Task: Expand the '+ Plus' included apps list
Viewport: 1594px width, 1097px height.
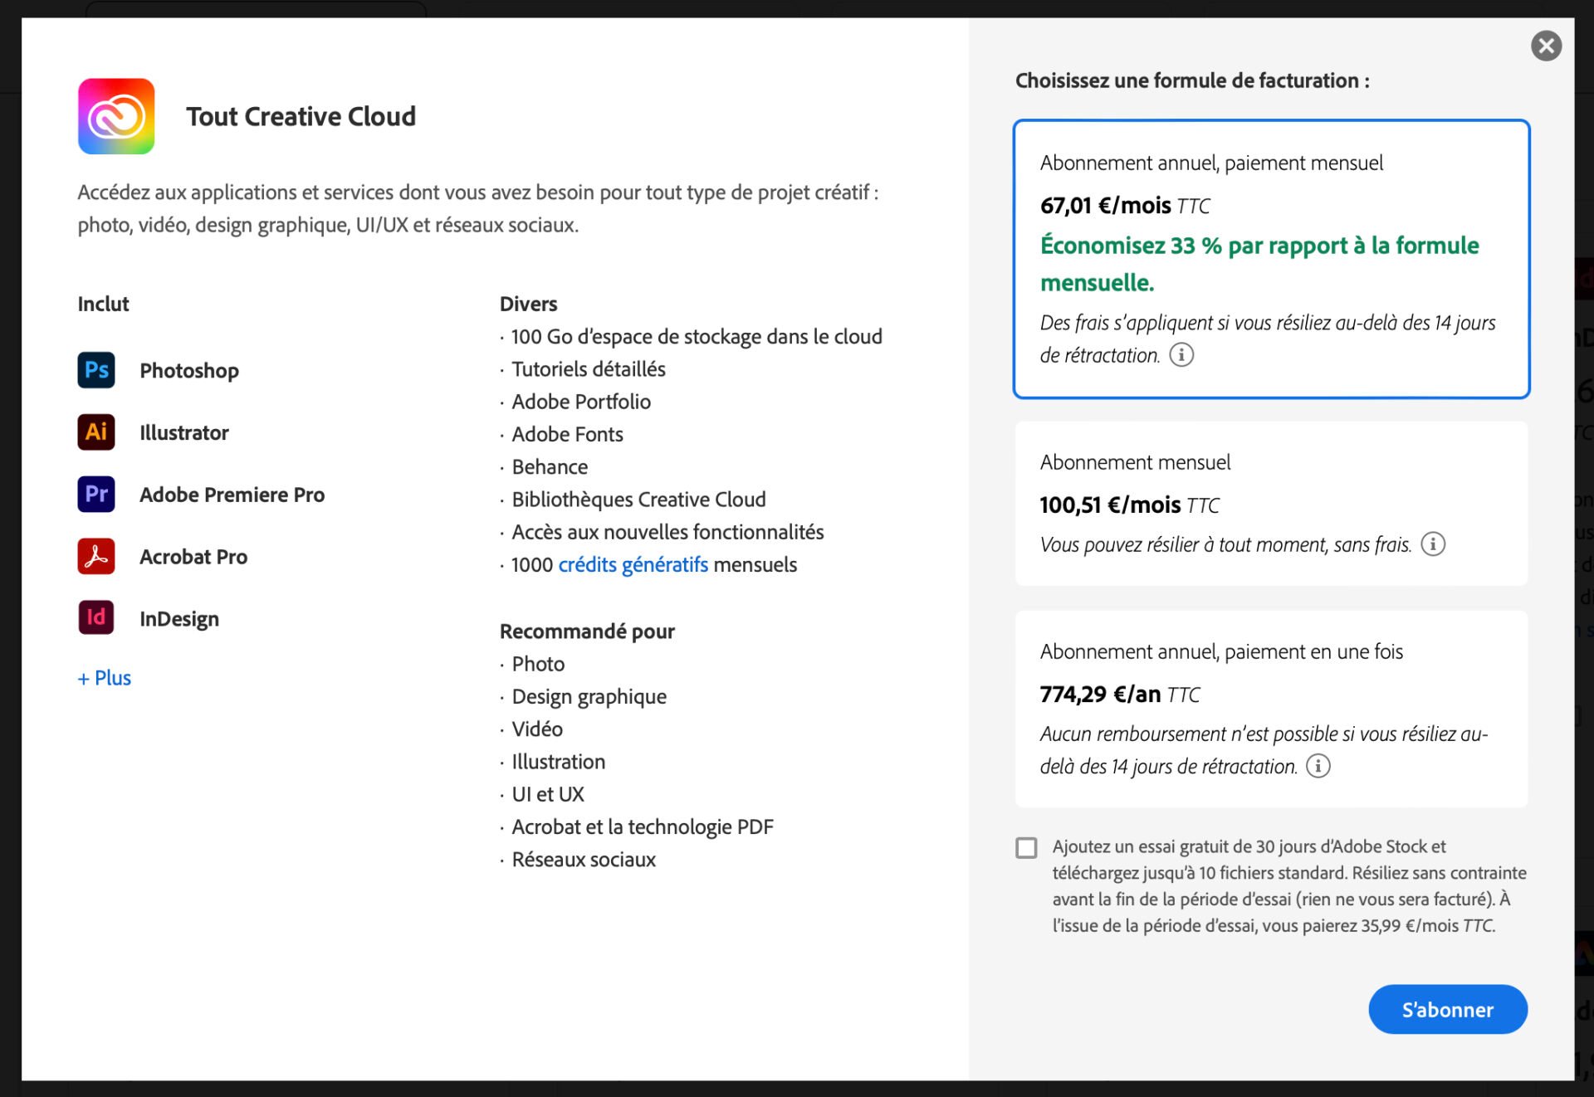Action: [105, 678]
